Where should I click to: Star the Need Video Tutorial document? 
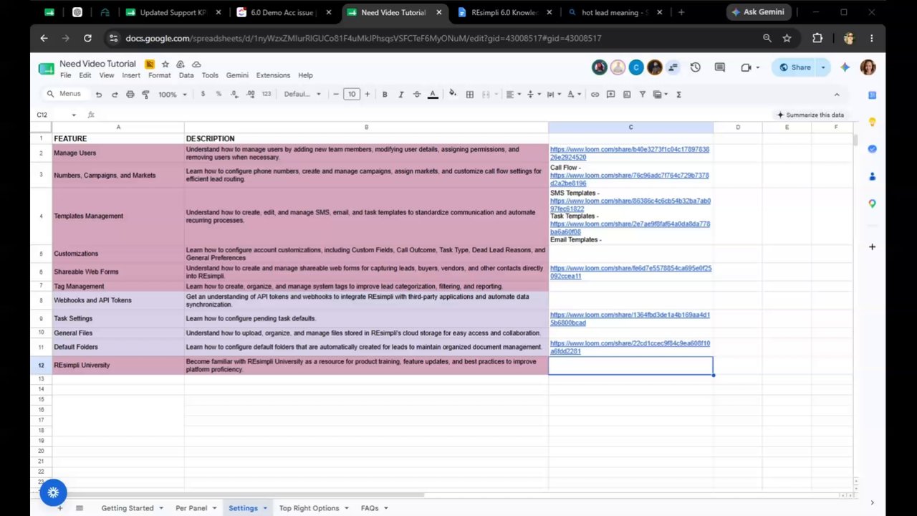(x=165, y=64)
